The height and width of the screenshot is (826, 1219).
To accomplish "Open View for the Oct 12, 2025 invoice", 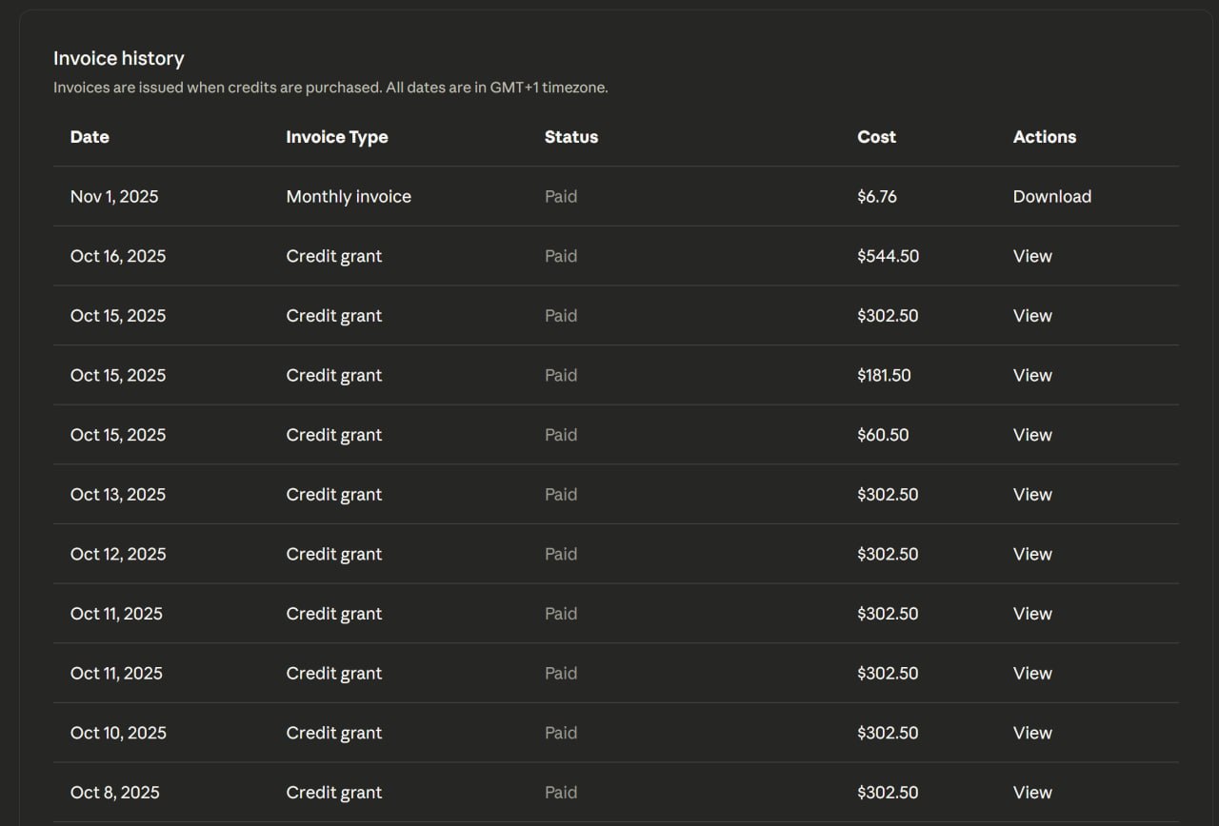I will [x=1032, y=555].
